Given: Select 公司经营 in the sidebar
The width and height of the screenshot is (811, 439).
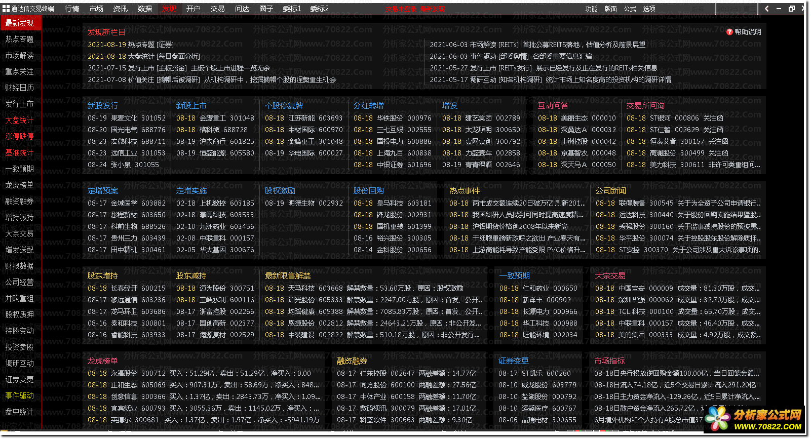Looking at the screenshot, I should 20,282.
